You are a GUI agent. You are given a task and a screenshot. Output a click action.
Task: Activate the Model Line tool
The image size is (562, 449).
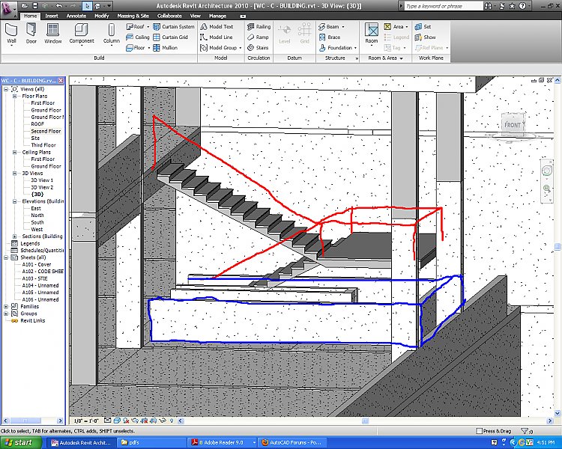click(x=217, y=37)
